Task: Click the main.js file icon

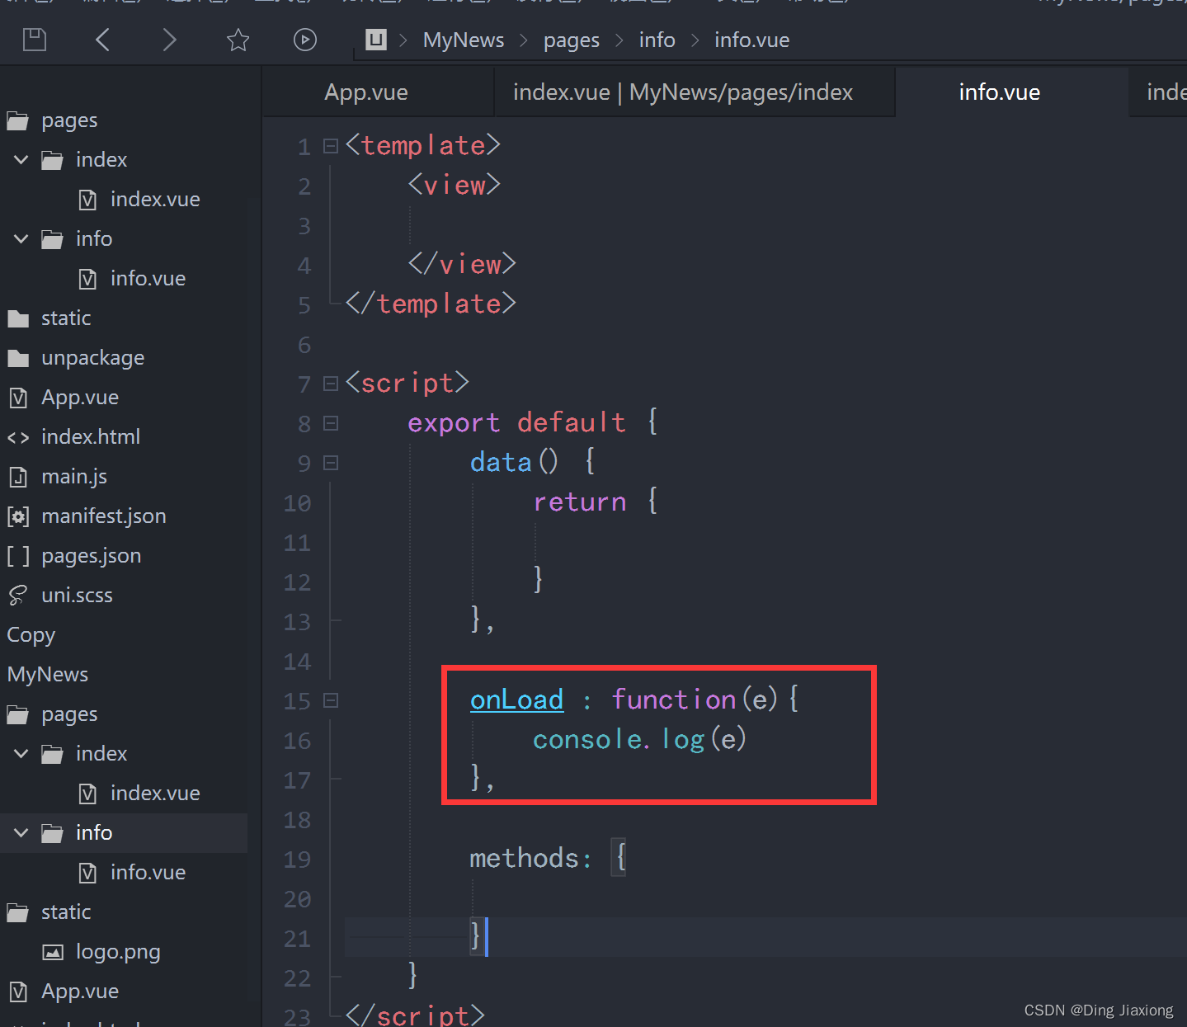Action: tap(18, 477)
